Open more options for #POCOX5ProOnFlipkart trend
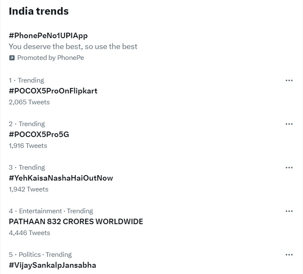 [289, 80]
